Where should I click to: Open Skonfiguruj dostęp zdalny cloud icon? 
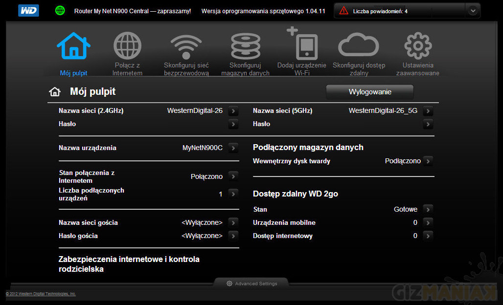pyautogui.click(x=359, y=46)
